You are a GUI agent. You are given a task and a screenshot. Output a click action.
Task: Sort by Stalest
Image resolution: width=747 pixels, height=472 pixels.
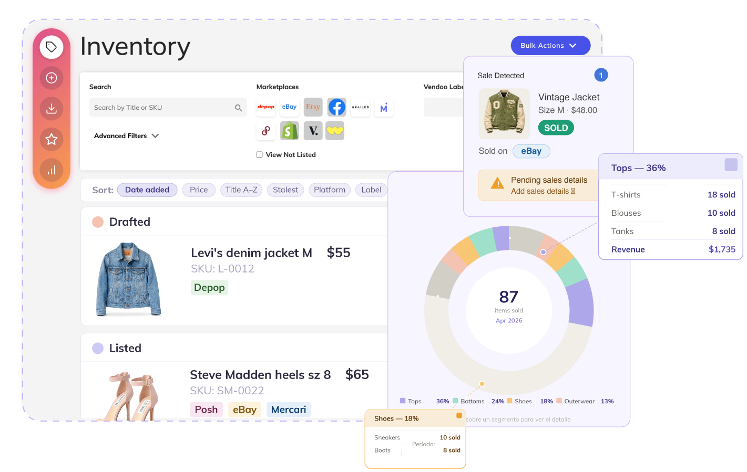coord(285,190)
